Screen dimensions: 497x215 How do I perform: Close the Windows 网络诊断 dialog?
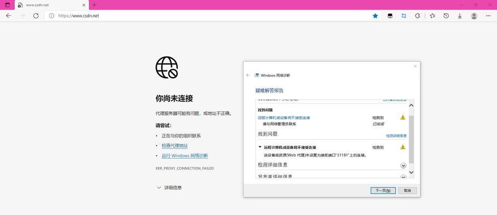point(415,66)
